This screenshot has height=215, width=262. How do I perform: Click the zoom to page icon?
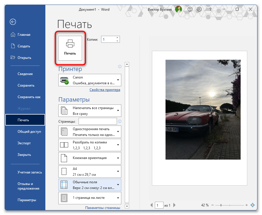(x=253, y=205)
